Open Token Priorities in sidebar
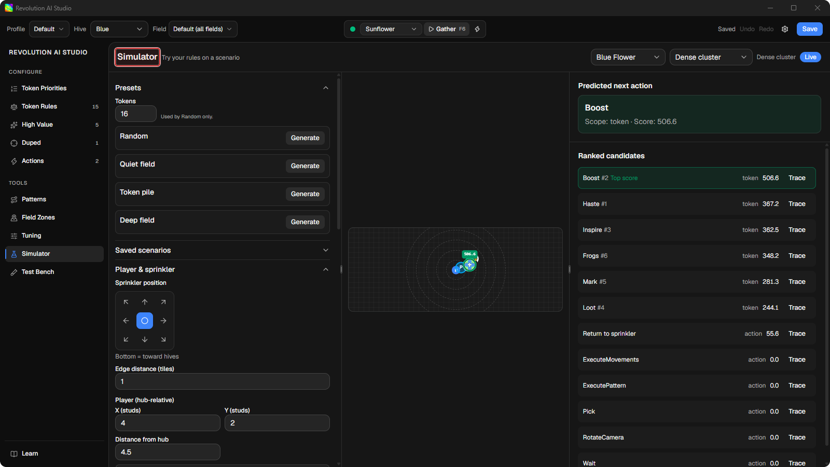 tap(54, 88)
